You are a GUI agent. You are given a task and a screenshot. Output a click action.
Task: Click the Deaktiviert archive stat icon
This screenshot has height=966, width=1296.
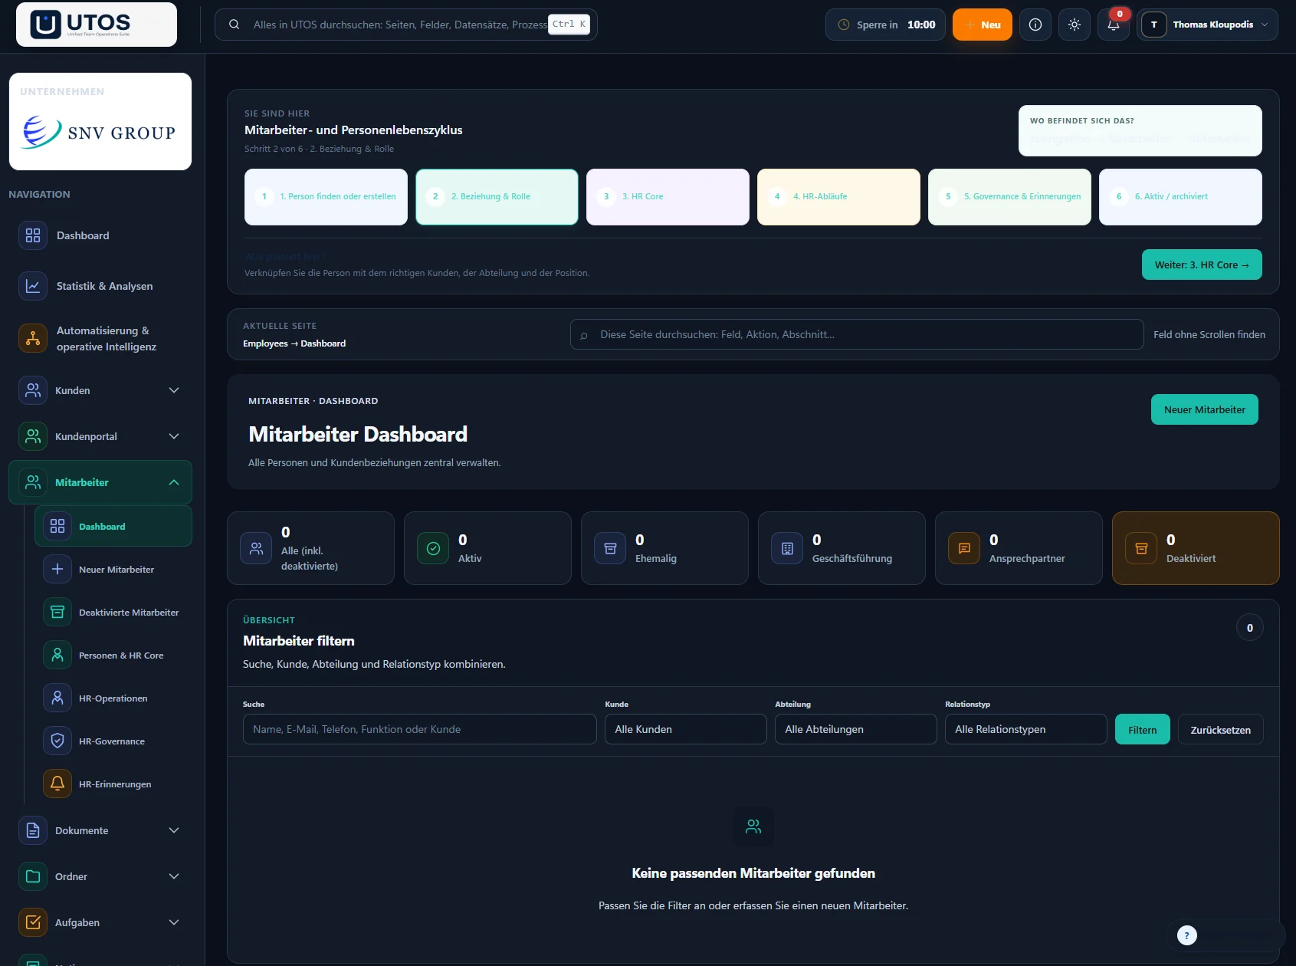coord(1141,548)
